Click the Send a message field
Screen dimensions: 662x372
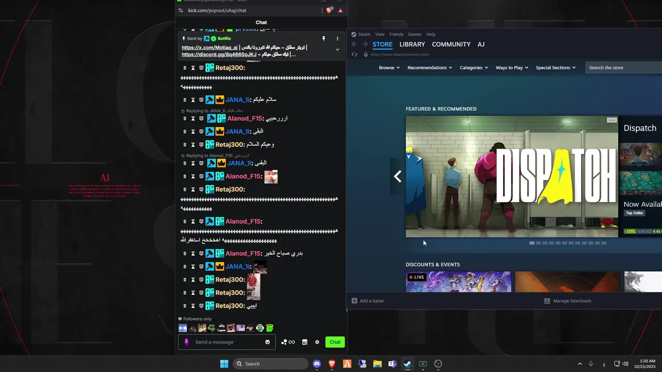pos(227,342)
